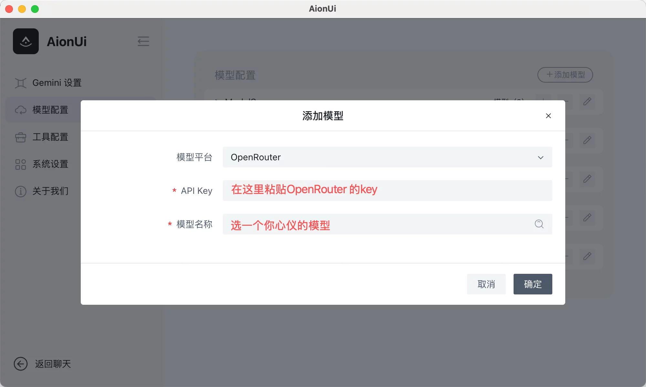The height and width of the screenshot is (387, 646).
Task: Click the API Key input field
Action: (387, 191)
